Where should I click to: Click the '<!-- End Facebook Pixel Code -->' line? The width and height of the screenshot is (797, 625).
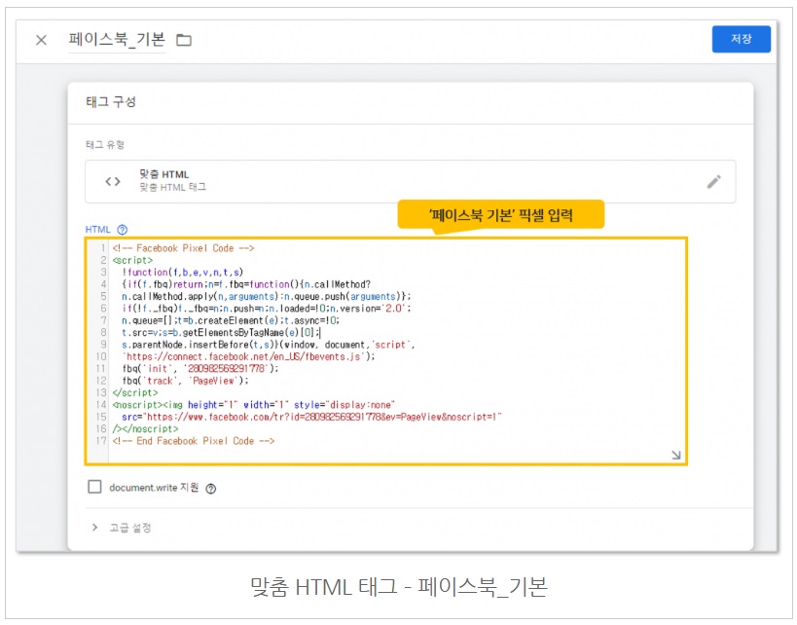coord(193,441)
